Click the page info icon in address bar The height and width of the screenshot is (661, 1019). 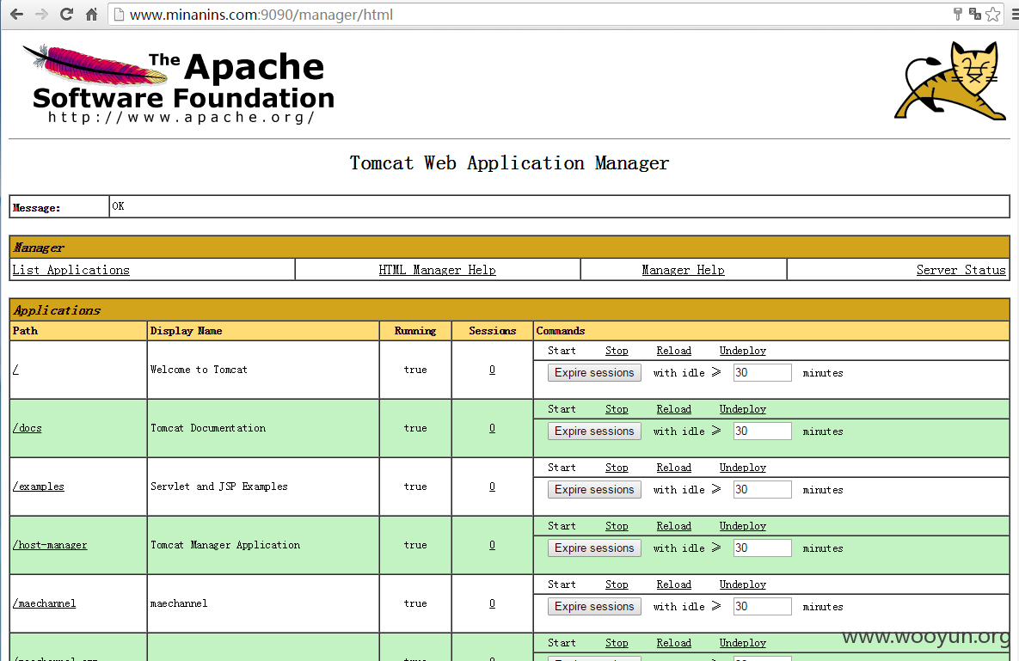(x=119, y=15)
